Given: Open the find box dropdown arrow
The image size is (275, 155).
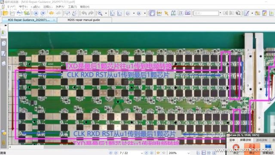Looking at the screenshot, I should 220,13.
